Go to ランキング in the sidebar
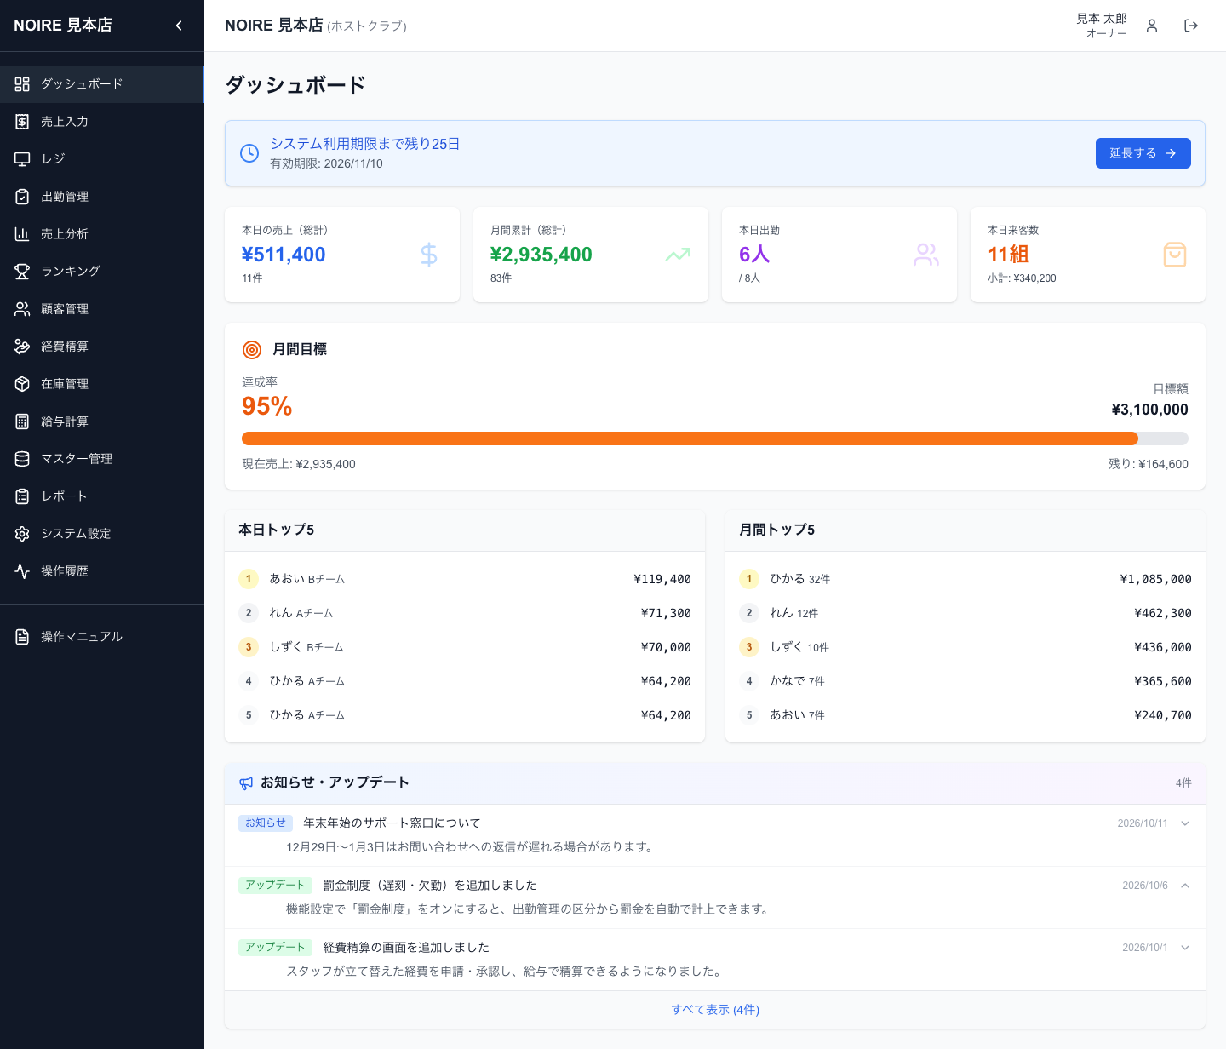Screen dimensions: 1226x1049 click(x=102, y=272)
